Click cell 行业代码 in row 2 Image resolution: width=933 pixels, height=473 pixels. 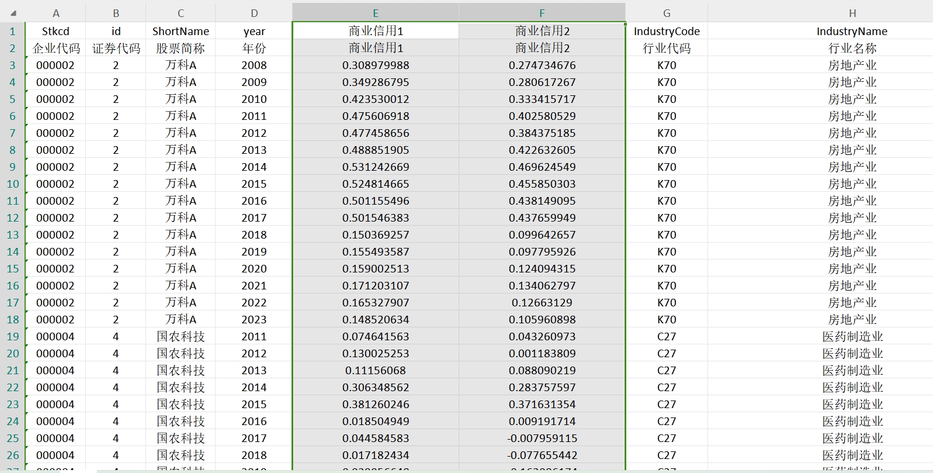pyautogui.click(x=667, y=48)
